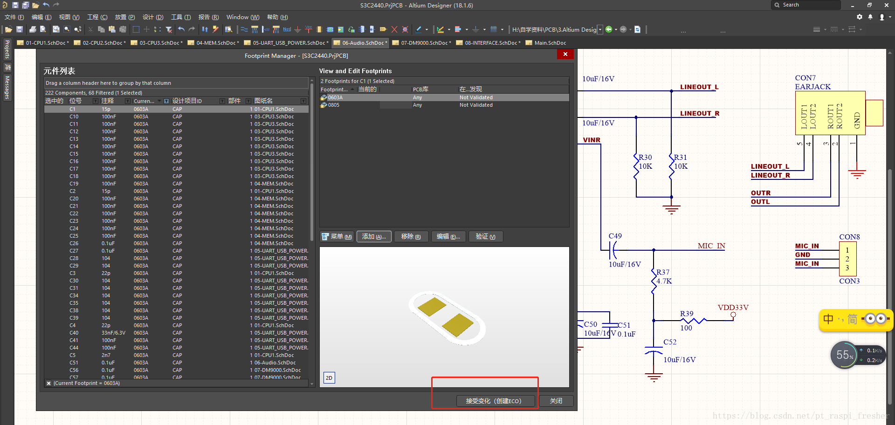895x425 pixels.
Task: Open the 文件 (F) menu
Action: [x=14, y=17]
